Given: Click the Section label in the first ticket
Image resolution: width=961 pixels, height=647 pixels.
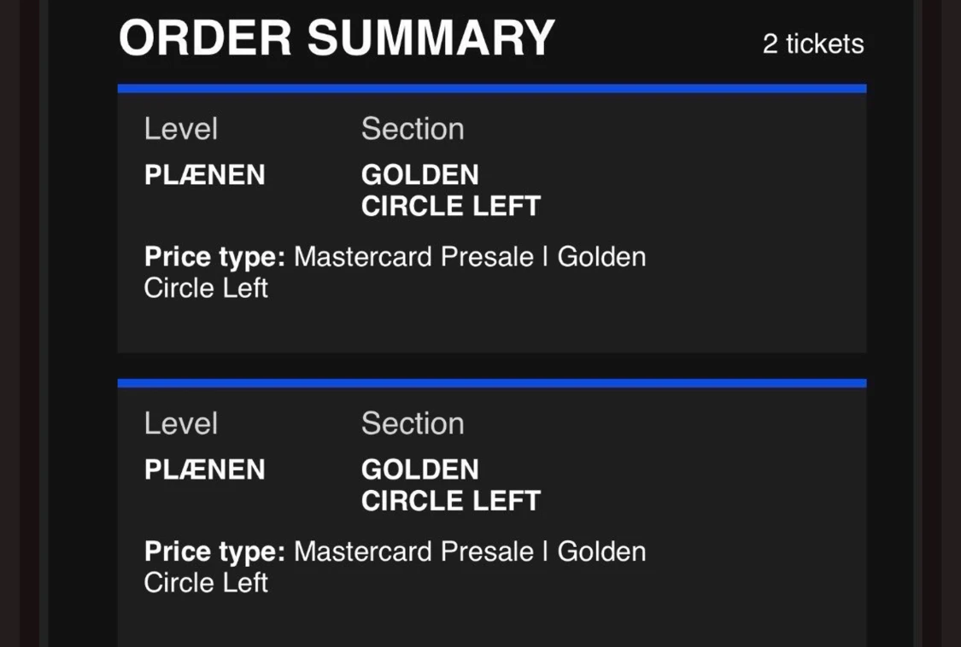Looking at the screenshot, I should tap(413, 129).
